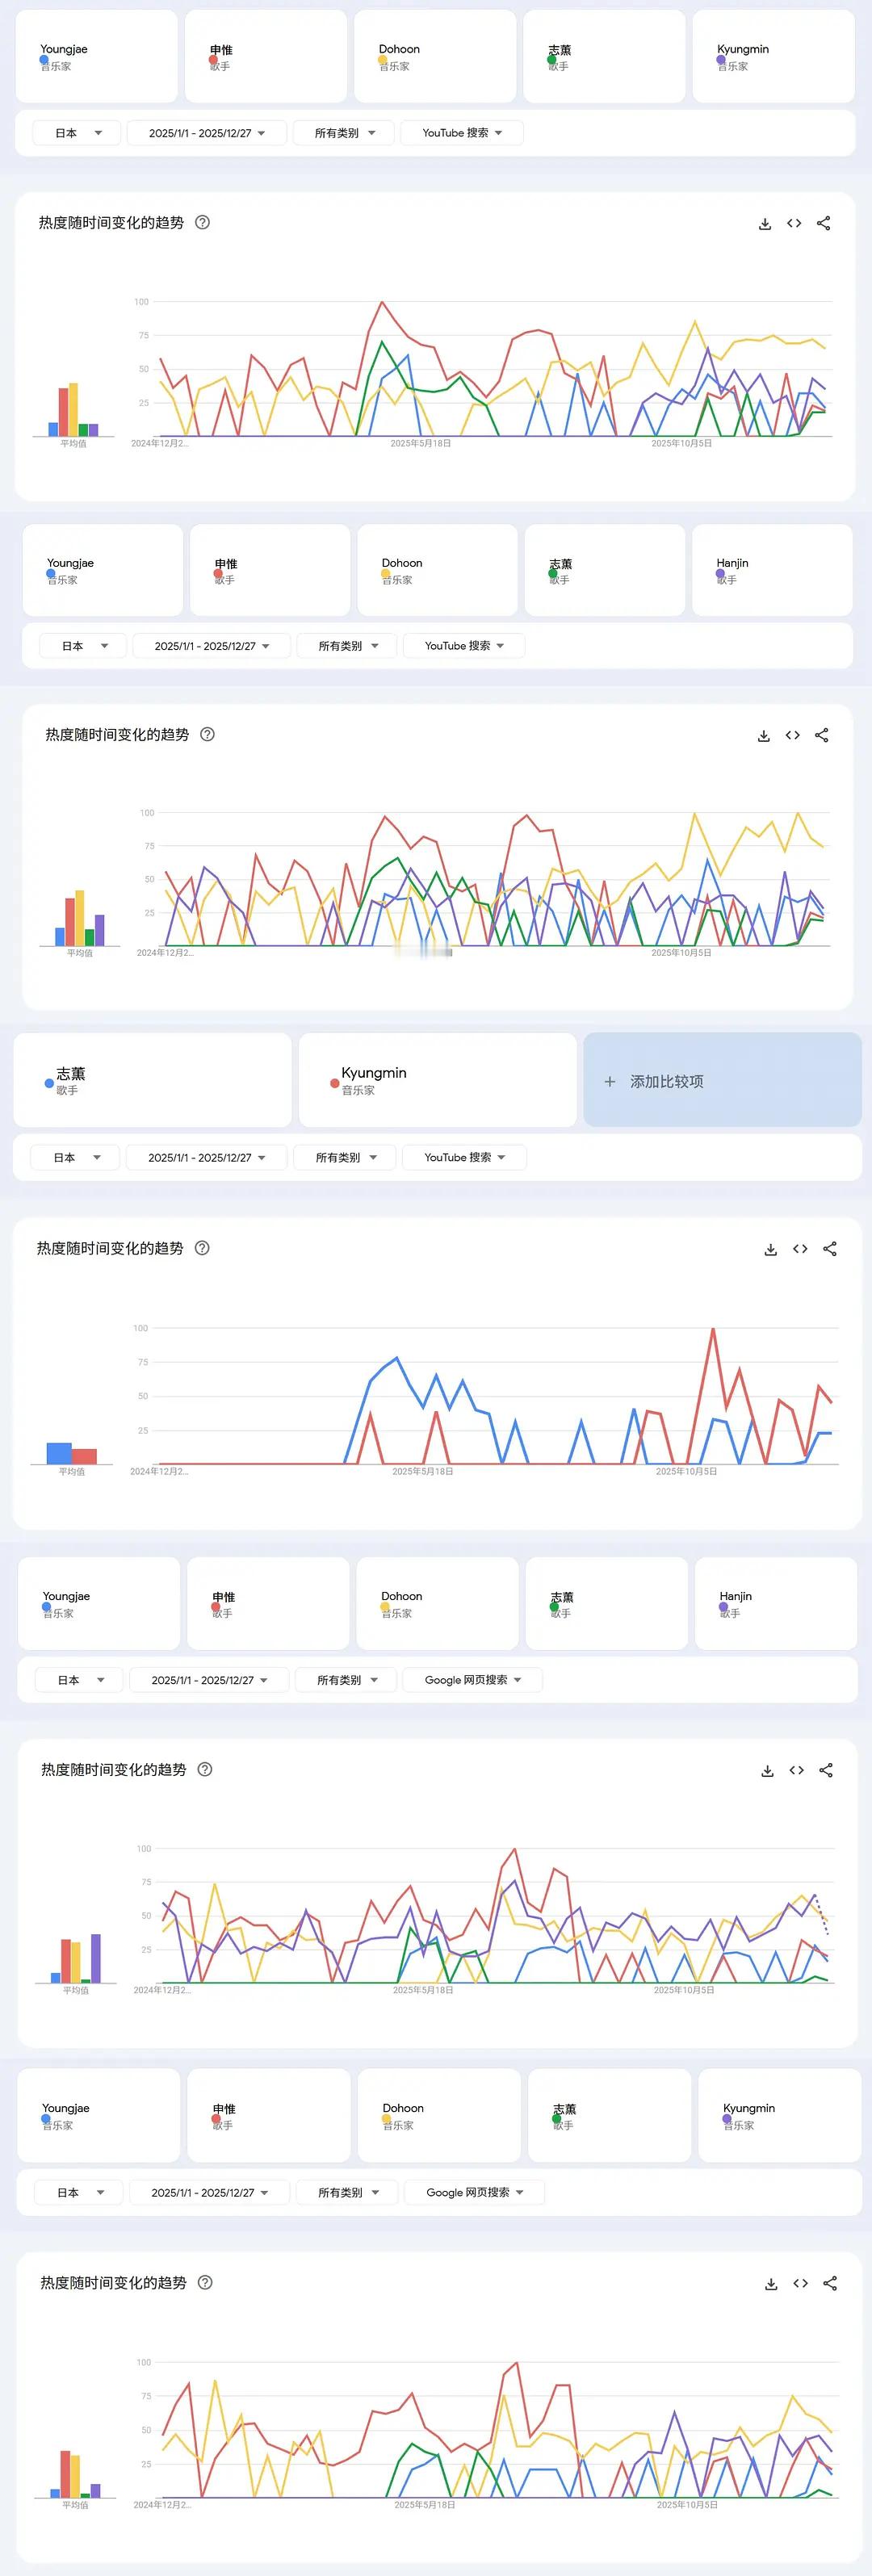Click red dot beside Kyungmin in two-term comparison
Viewport: 872px width, 2576px height.
(x=334, y=1084)
